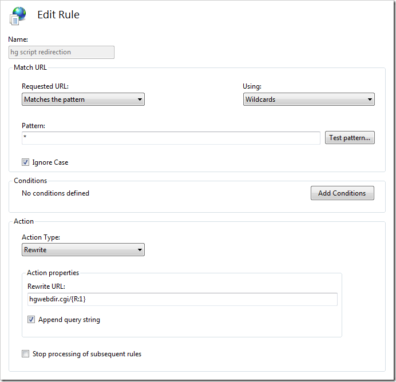Click the Test pattern... button
Image resolution: width=396 pixels, height=382 pixels.
coord(350,138)
